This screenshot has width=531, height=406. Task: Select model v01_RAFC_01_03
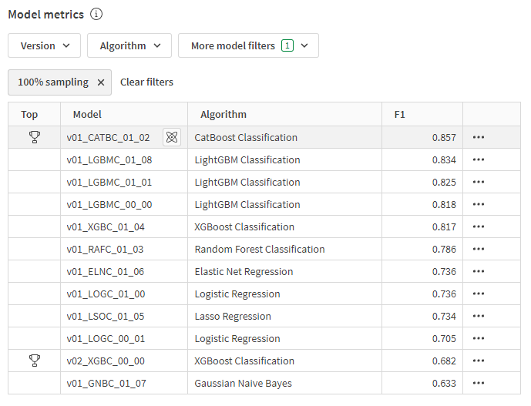click(105, 249)
